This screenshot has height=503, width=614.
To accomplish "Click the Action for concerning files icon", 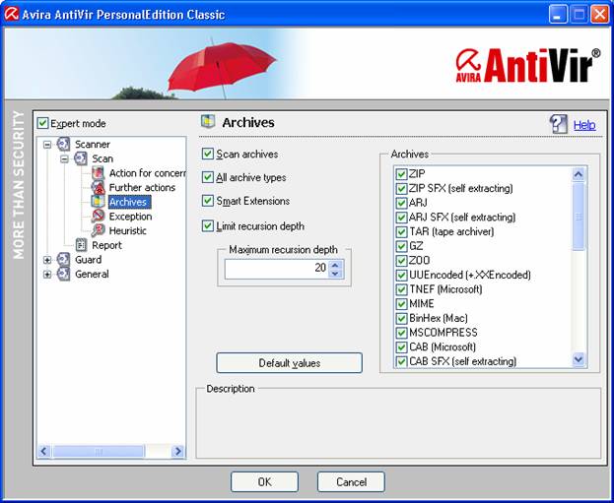I will click(99, 173).
